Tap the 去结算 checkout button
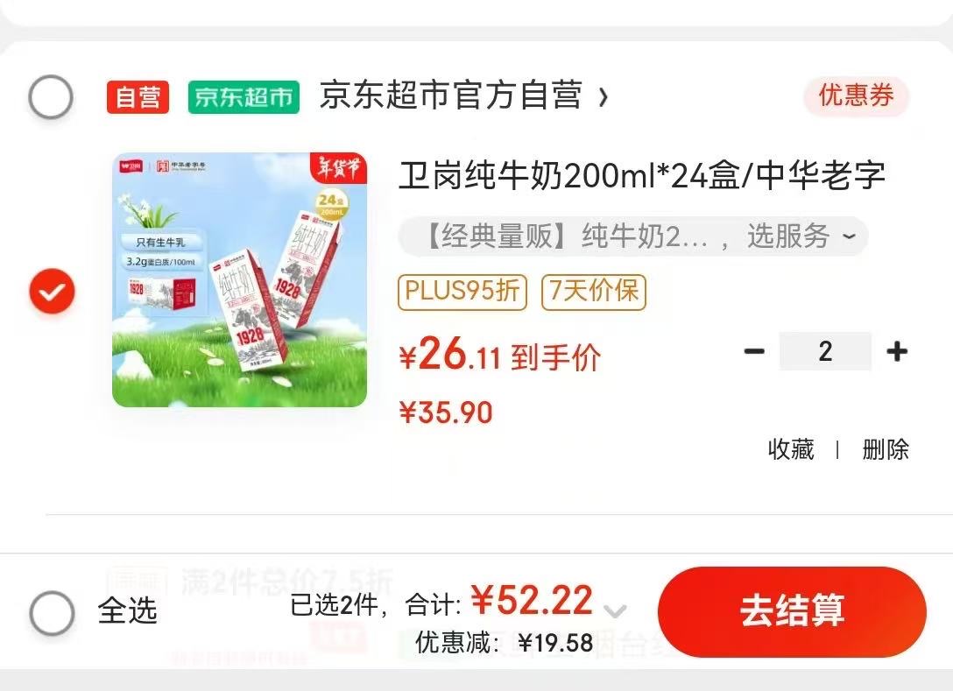The width and height of the screenshot is (953, 691). coord(792,611)
